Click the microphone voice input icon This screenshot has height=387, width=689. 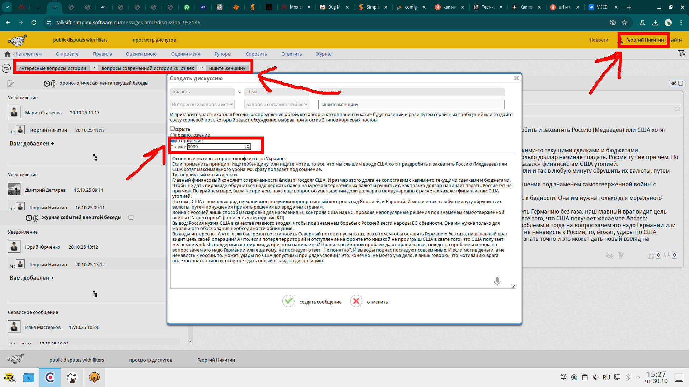click(x=497, y=281)
